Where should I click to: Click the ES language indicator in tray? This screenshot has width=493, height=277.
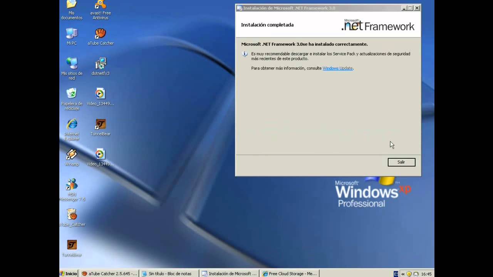coord(396,274)
